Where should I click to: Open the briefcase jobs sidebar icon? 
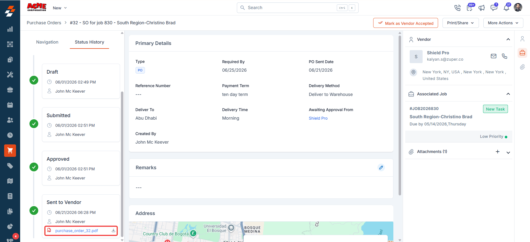click(10, 90)
